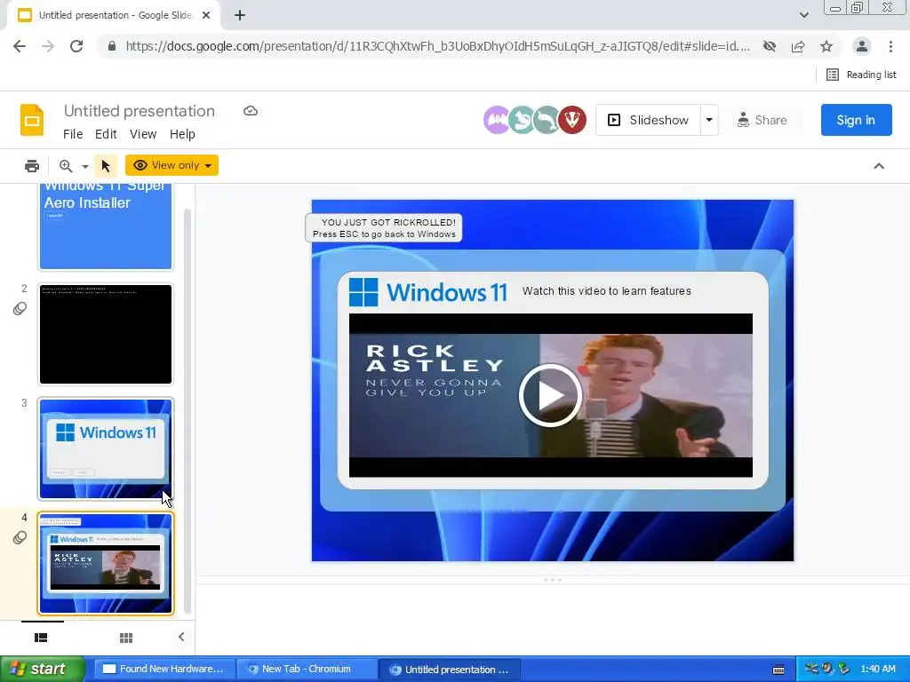This screenshot has height=682, width=910.
Task: Open the on-screen keyboard tray icon
Action: click(x=778, y=670)
